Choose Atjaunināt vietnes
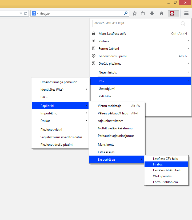192x220 pixels. point(117,121)
